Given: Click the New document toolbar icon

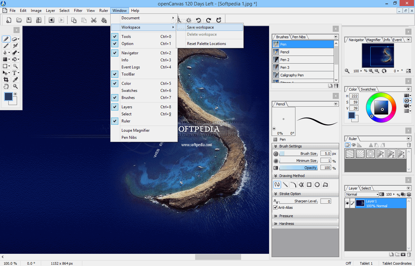Looking at the screenshot, I should (9, 20).
